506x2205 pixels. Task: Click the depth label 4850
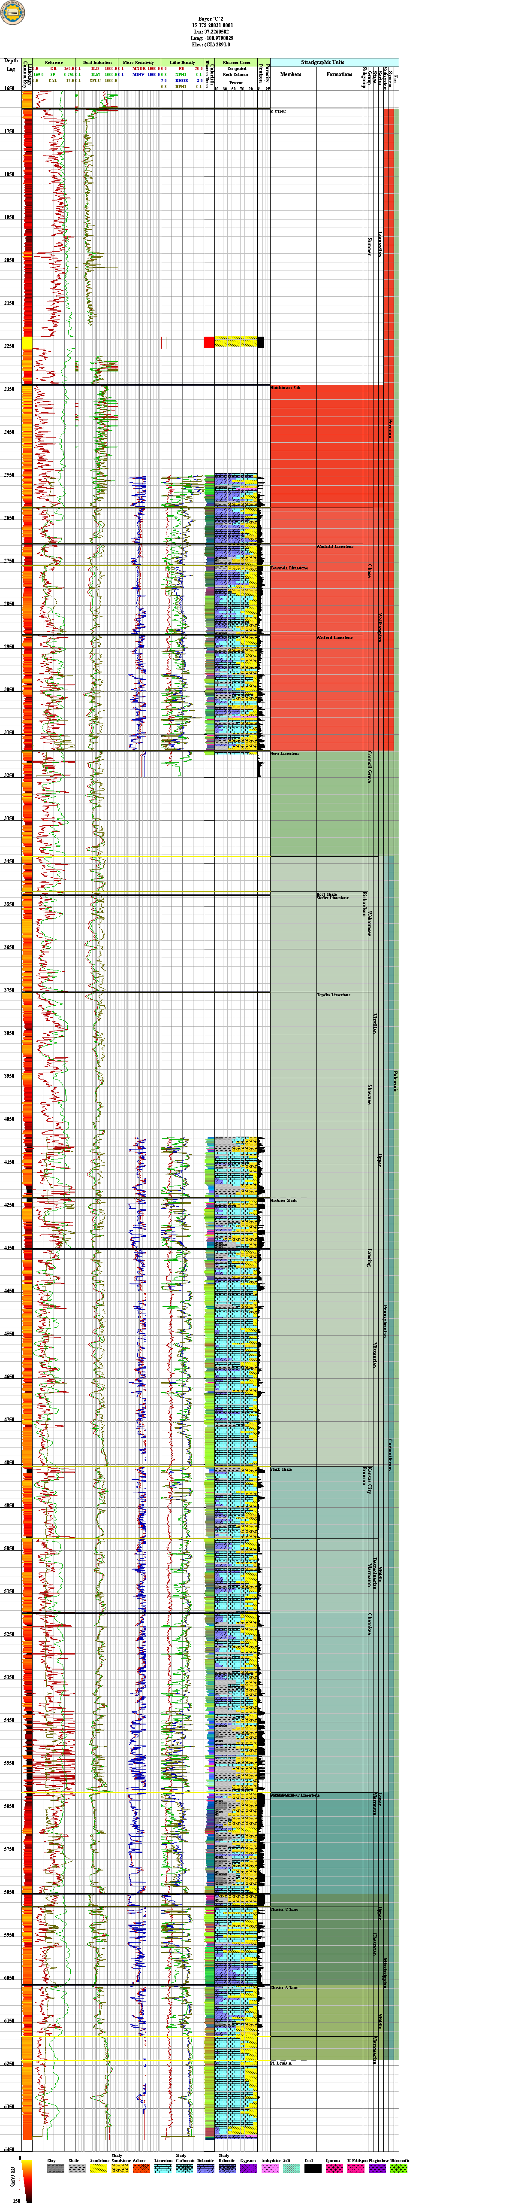tap(9, 1462)
